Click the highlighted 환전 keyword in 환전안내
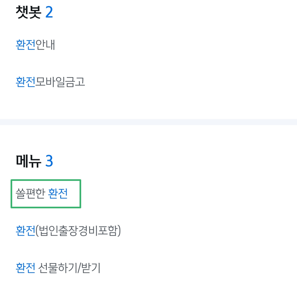 (25, 45)
